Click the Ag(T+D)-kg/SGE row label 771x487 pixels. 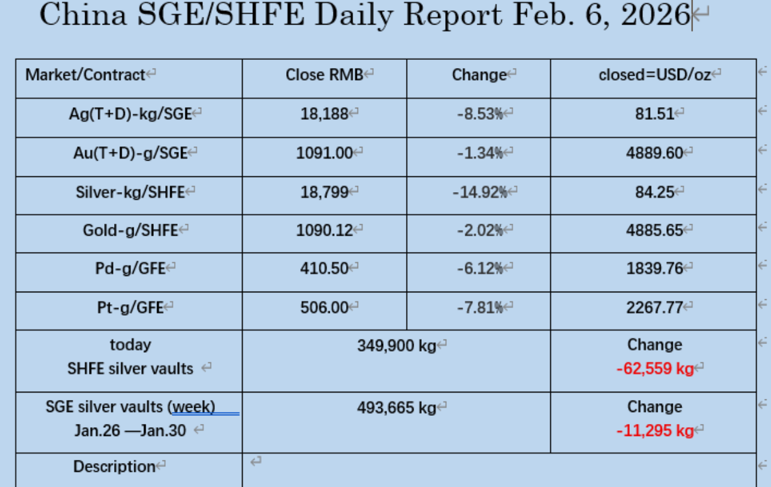pos(130,114)
